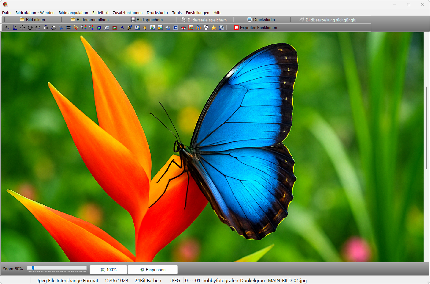This screenshot has height=284, width=430.
Task: Open the Bildeffekt menu
Action: point(100,13)
